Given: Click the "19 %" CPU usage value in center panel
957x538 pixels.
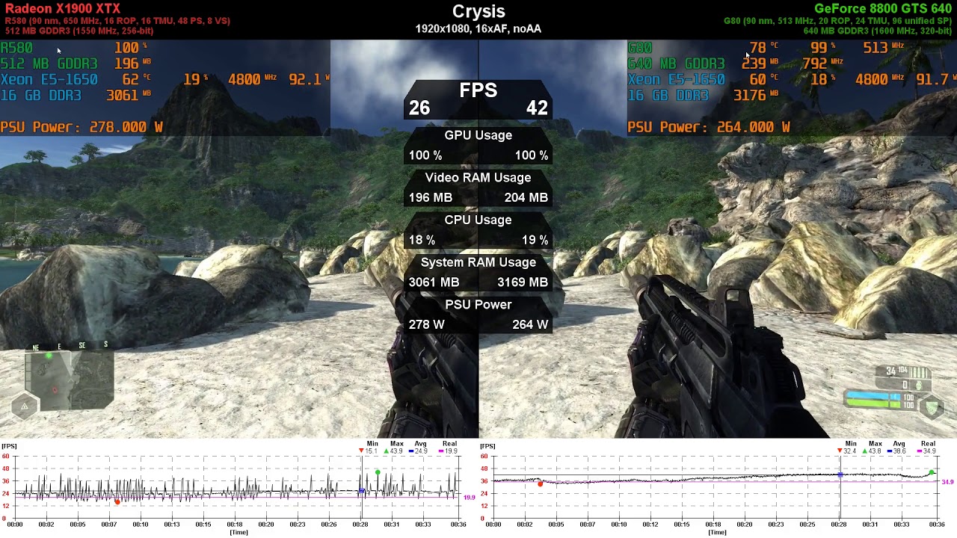Looking at the screenshot, I should tap(535, 240).
